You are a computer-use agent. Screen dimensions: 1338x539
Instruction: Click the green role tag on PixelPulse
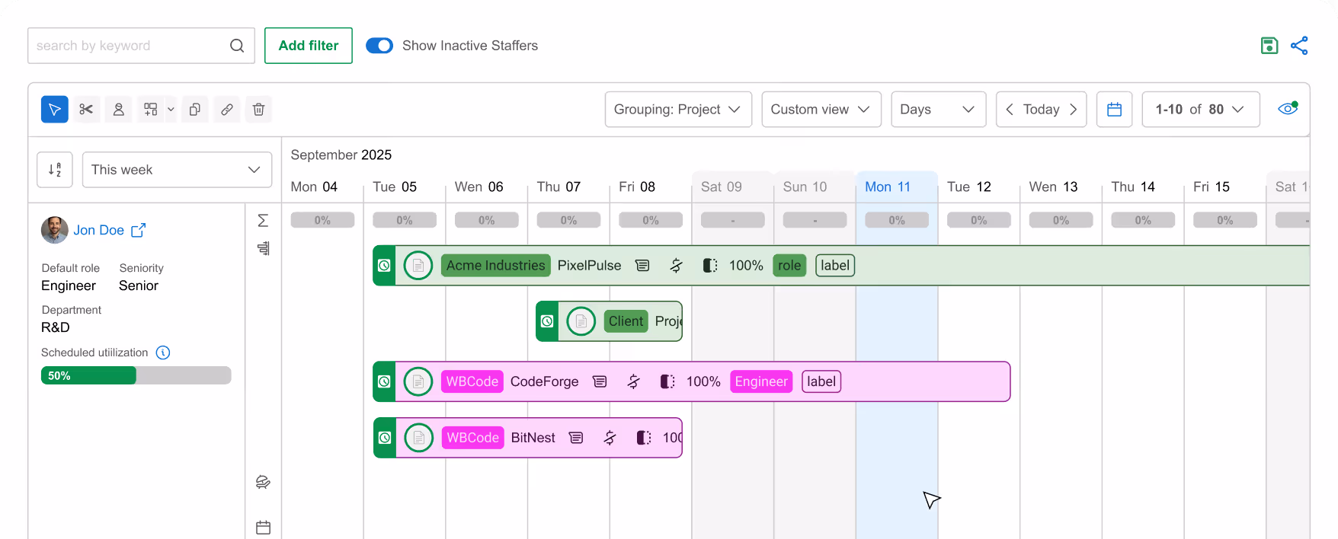(789, 266)
